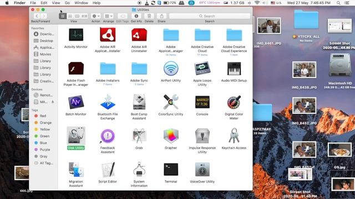Open Adobe Application Manager folder
The height and width of the screenshot is (199, 355).
pyautogui.click(x=171, y=35)
